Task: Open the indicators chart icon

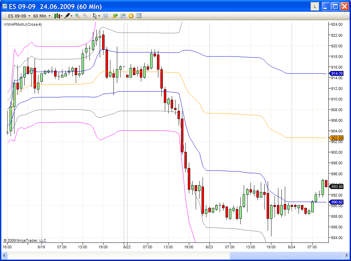Action: pyautogui.click(x=123, y=16)
